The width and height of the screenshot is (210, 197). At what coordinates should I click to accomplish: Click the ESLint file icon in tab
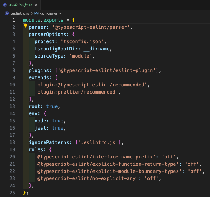pos(5,5)
